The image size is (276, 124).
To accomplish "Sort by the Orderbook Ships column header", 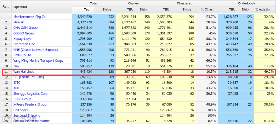I will point(247,10).
